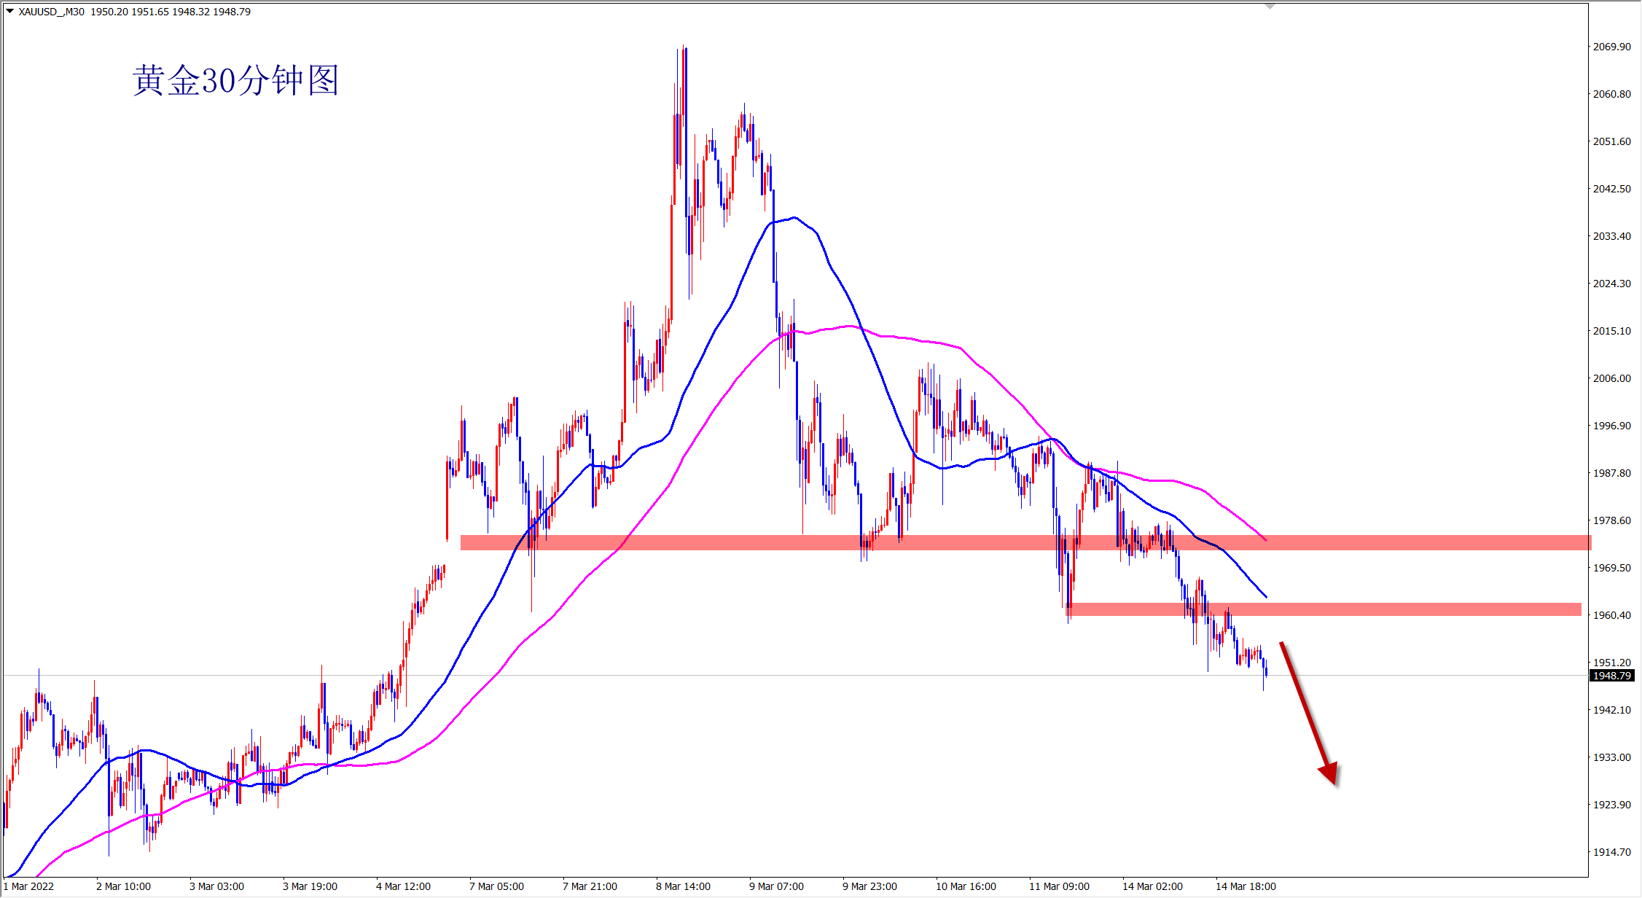Viewport: 1642px width, 898px height.
Task: Select the dark red downward arrow object
Action: [x=1307, y=708]
